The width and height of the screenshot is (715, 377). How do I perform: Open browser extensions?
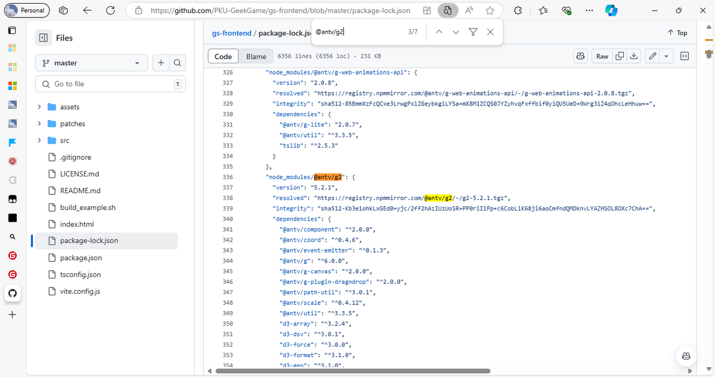pyautogui.click(x=518, y=10)
